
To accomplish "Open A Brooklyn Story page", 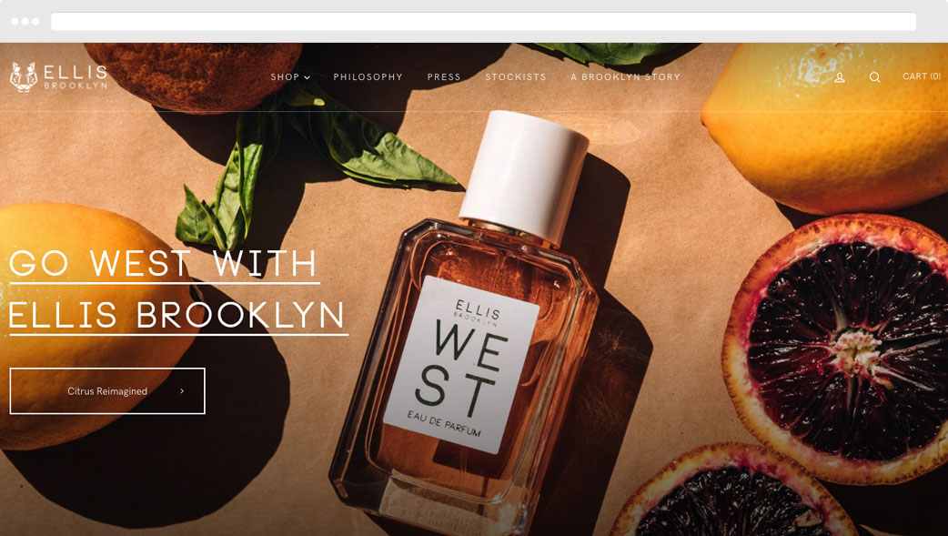I will (626, 76).
